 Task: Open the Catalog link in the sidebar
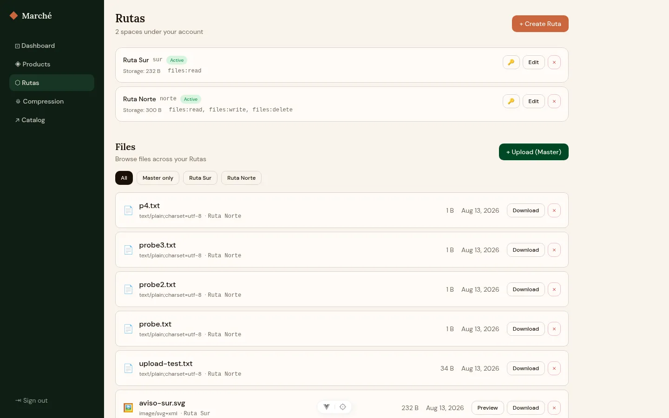click(x=52, y=120)
